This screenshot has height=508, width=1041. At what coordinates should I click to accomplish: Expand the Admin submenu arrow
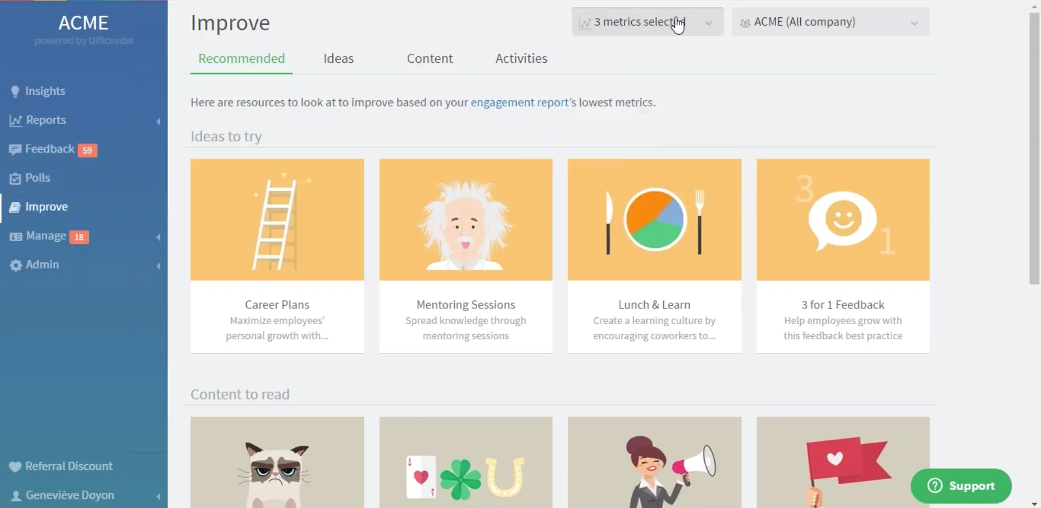tap(158, 266)
